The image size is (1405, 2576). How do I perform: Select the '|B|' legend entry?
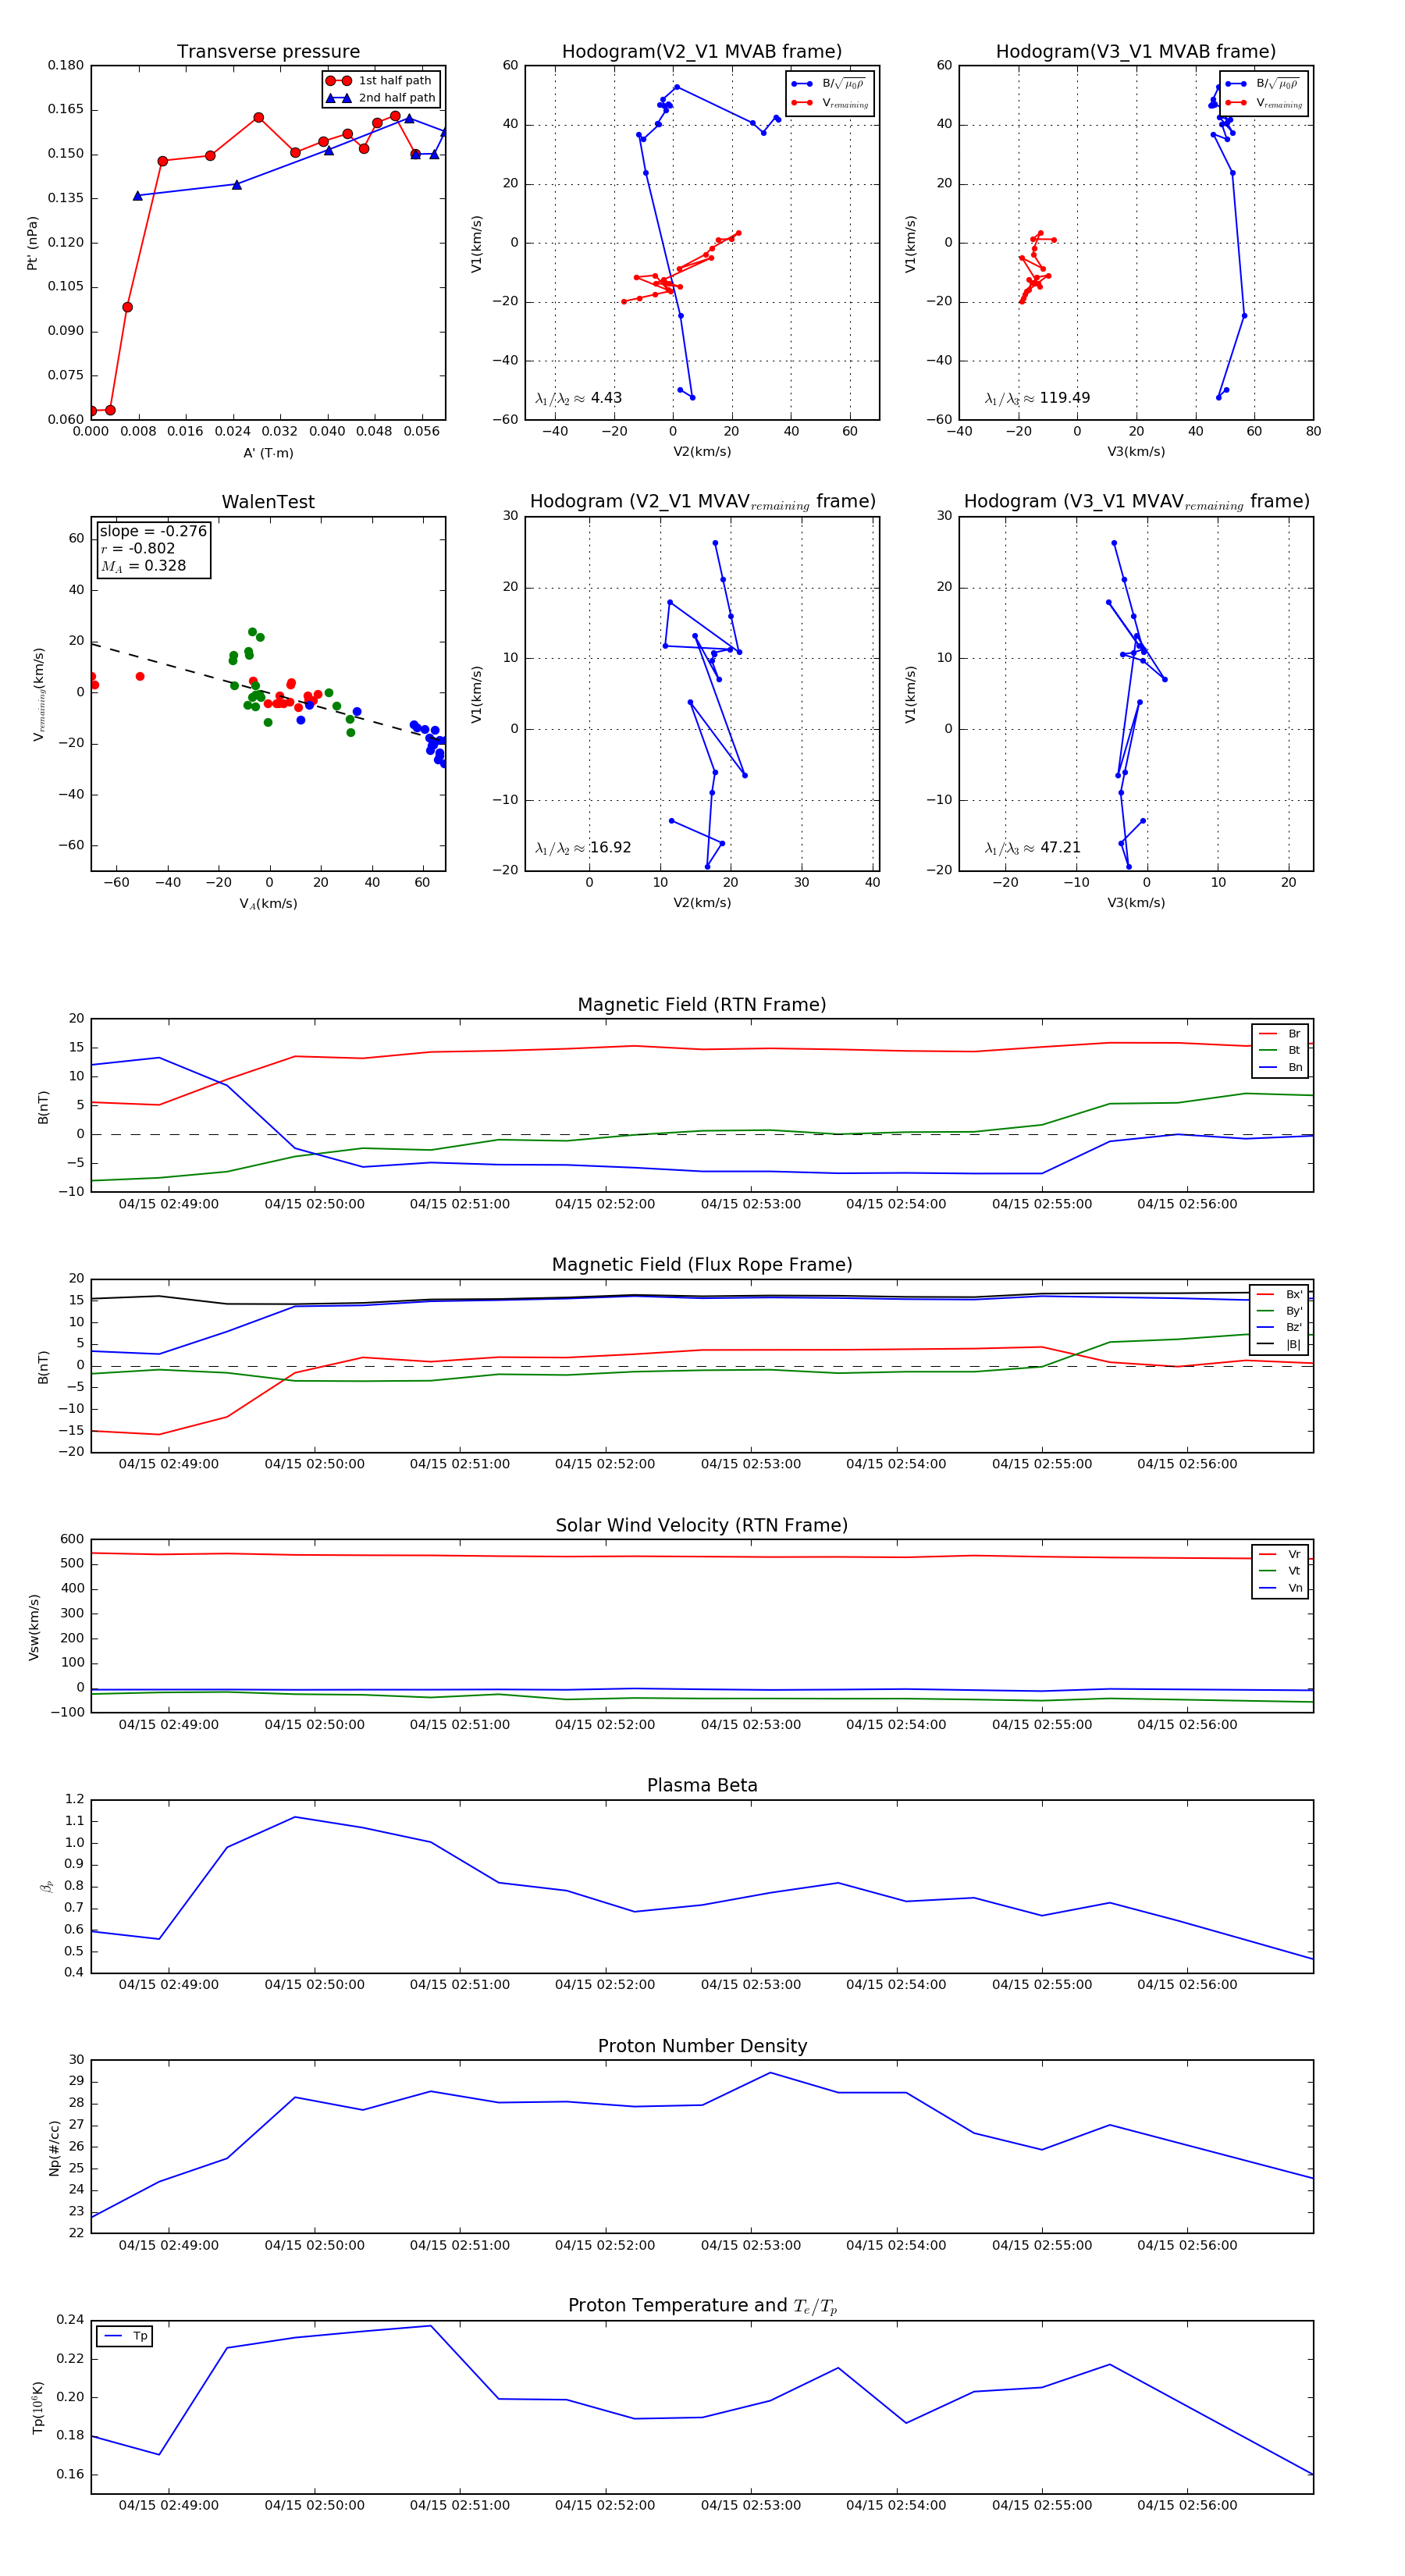click(x=1279, y=1344)
